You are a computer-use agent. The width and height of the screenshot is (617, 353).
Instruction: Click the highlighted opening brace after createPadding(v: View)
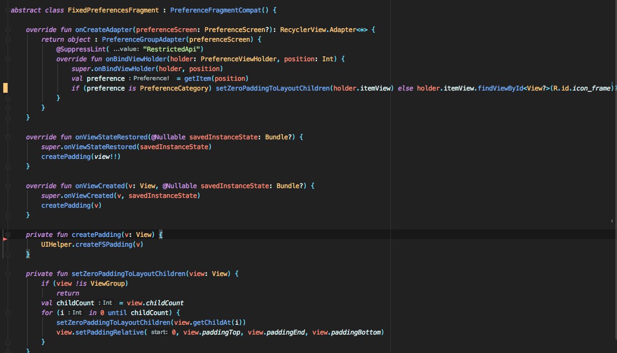(x=160, y=235)
